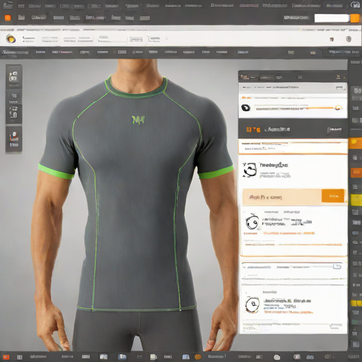Toggle the small checkbox in the panel's lower section header
The height and width of the screenshot is (362, 362).
click(x=337, y=267)
